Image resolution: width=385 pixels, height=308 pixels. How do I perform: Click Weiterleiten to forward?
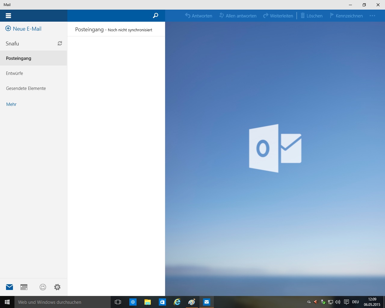click(278, 16)
